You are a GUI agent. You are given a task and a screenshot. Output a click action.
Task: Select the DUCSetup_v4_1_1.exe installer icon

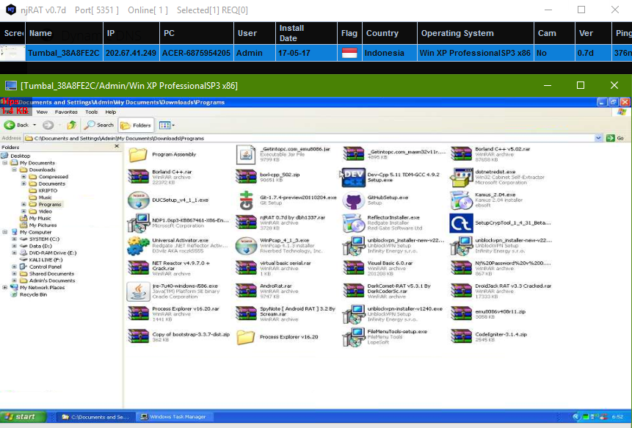click(x=138, y=200)
